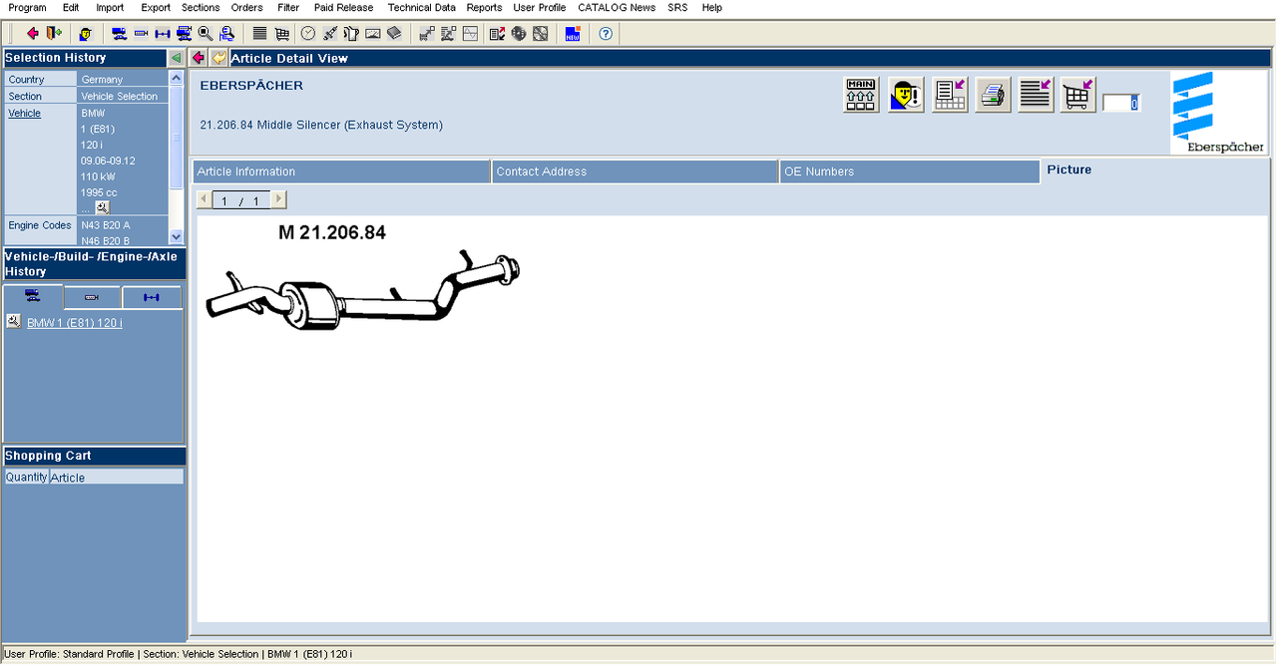Open the Sections menu
1277x665 pixels.
click(x=201, y=7)
